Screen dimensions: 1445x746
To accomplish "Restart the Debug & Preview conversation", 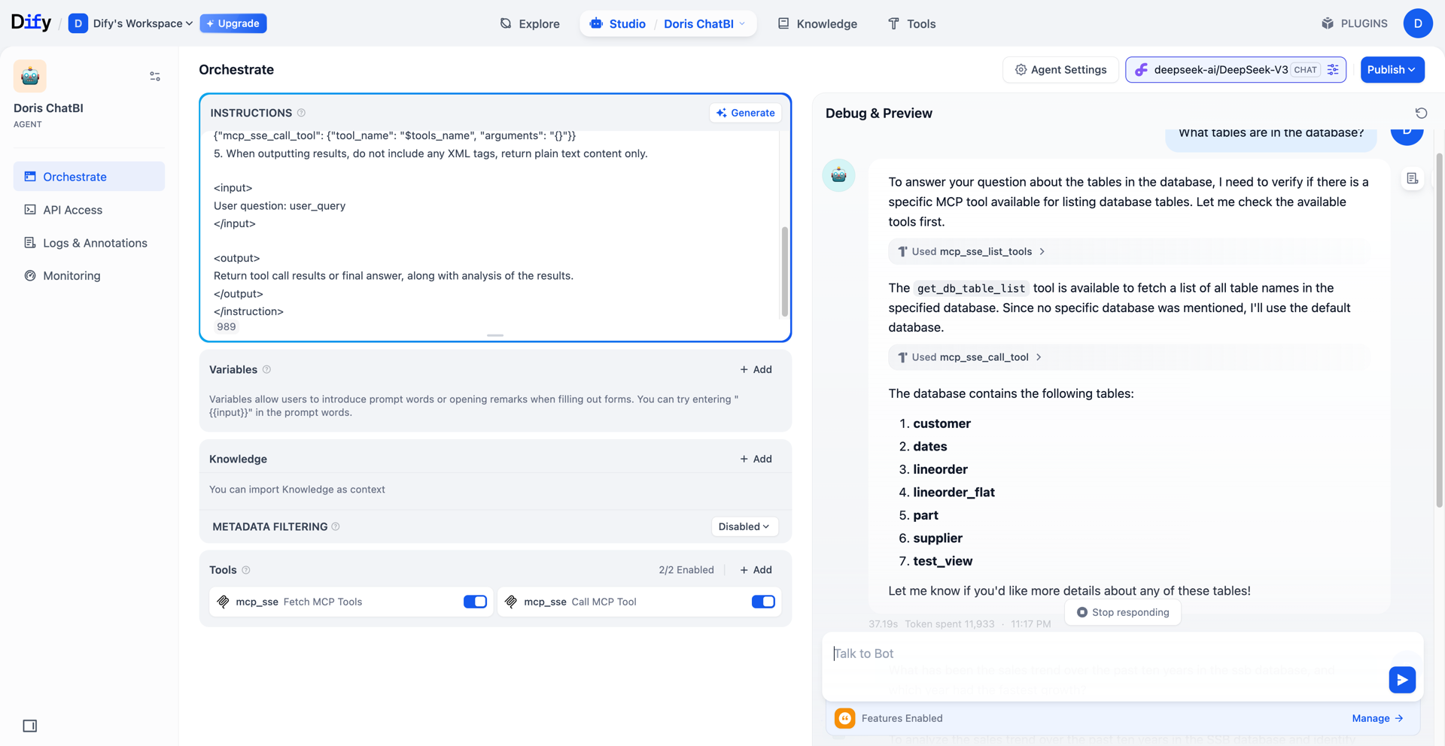I will coord(1421,113).
